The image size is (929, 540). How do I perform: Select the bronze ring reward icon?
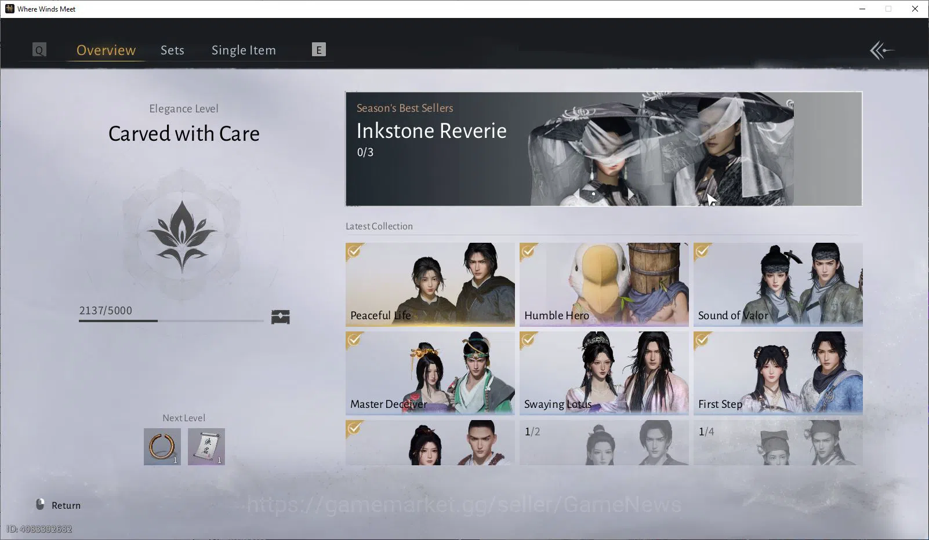point(162,447)
